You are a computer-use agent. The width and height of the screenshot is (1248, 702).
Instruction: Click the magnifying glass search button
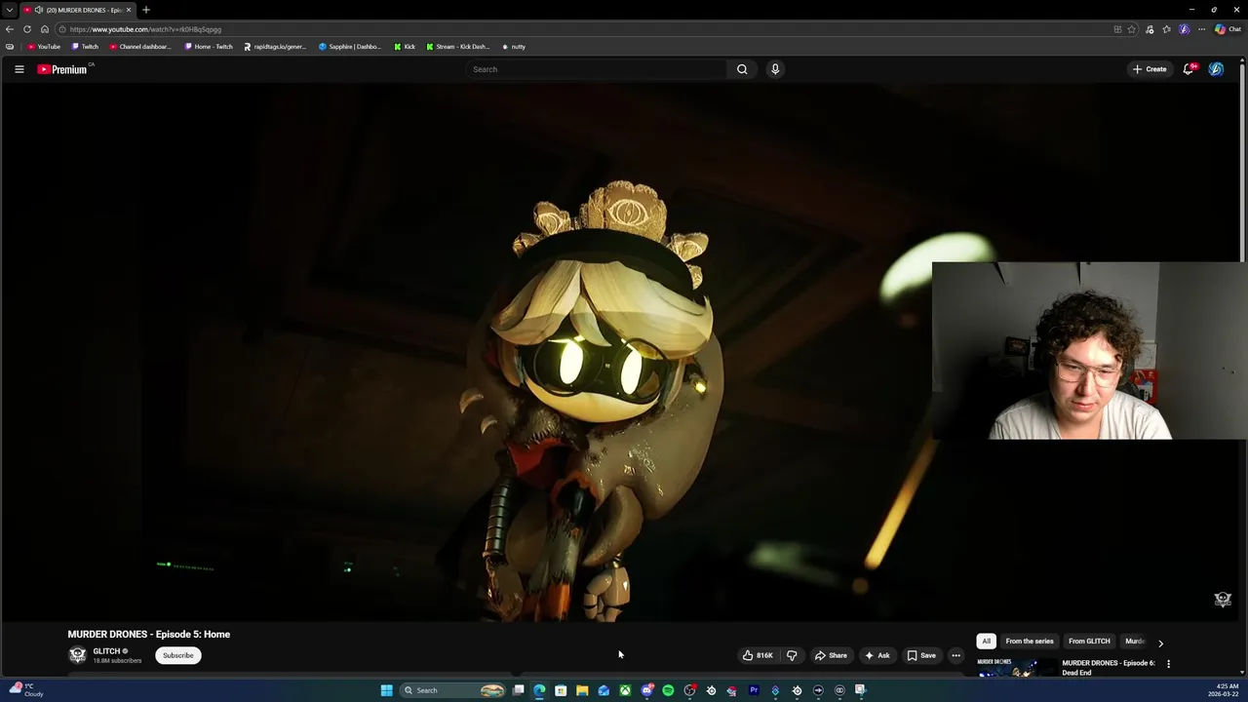click(x=742, y=69)
